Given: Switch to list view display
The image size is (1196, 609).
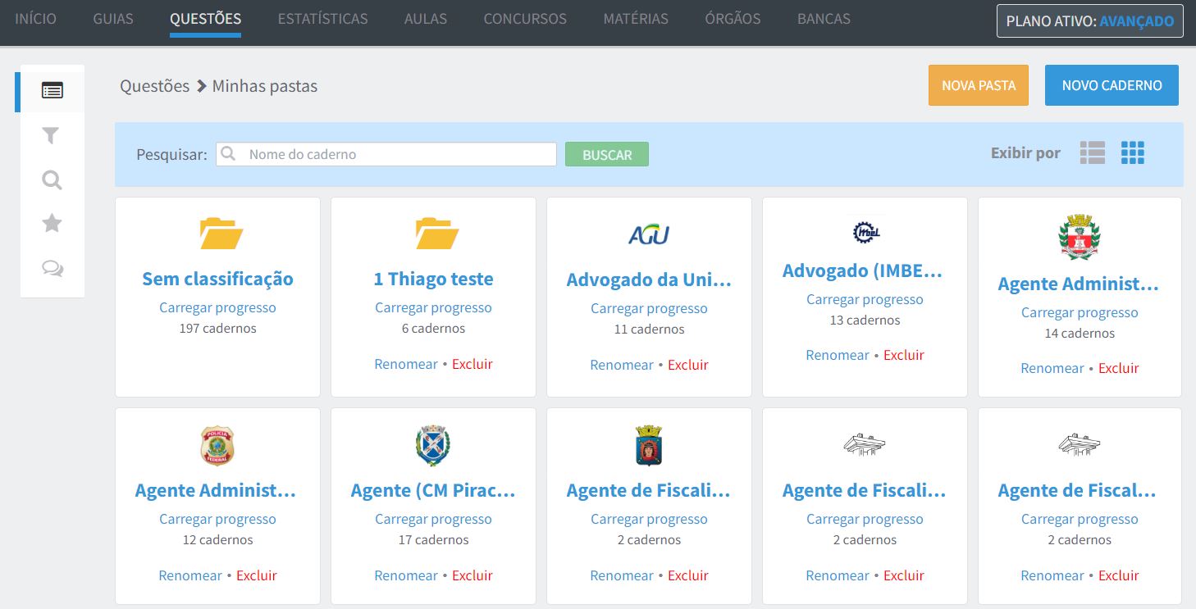Looking at the screenshot, I should pyautogui.click(x=1092, y=153).
